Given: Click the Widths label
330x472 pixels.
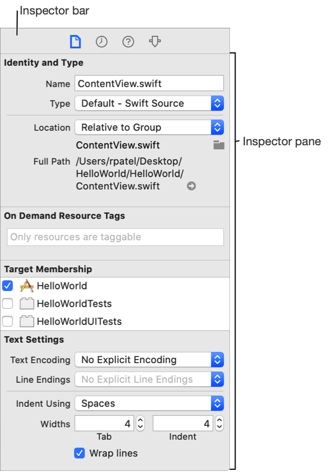Looking at the screenshot, I should 56,424.
